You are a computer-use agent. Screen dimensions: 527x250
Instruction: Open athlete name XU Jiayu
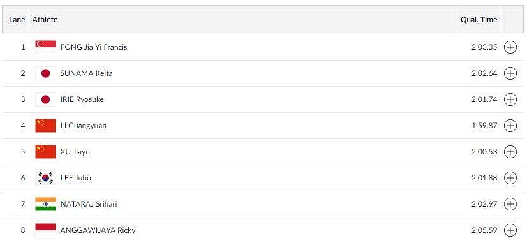point(75,152)
